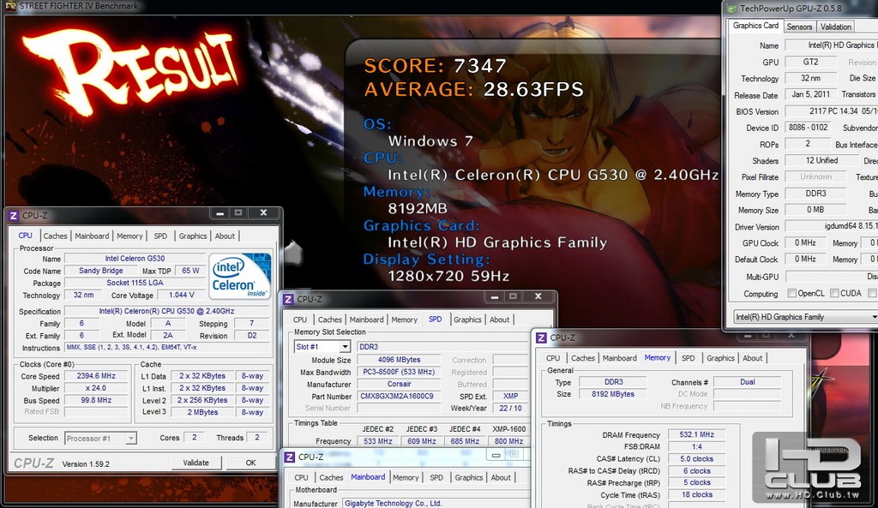
Task: Click the 5.0 clocks CAS latency value
Action: coord(696,459)
